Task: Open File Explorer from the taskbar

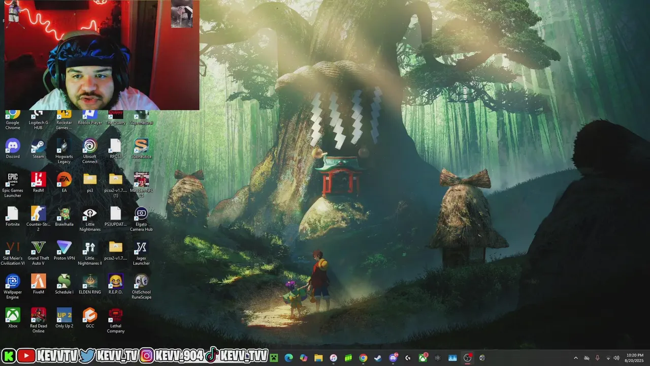Action: (318, 358)
